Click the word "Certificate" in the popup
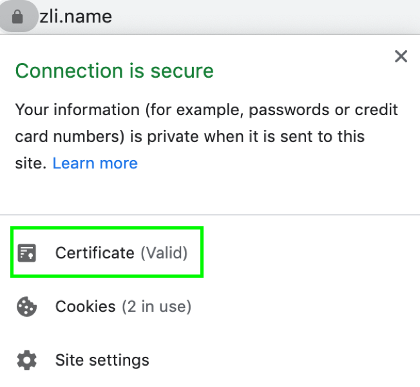420x387 pixels. 95,253
